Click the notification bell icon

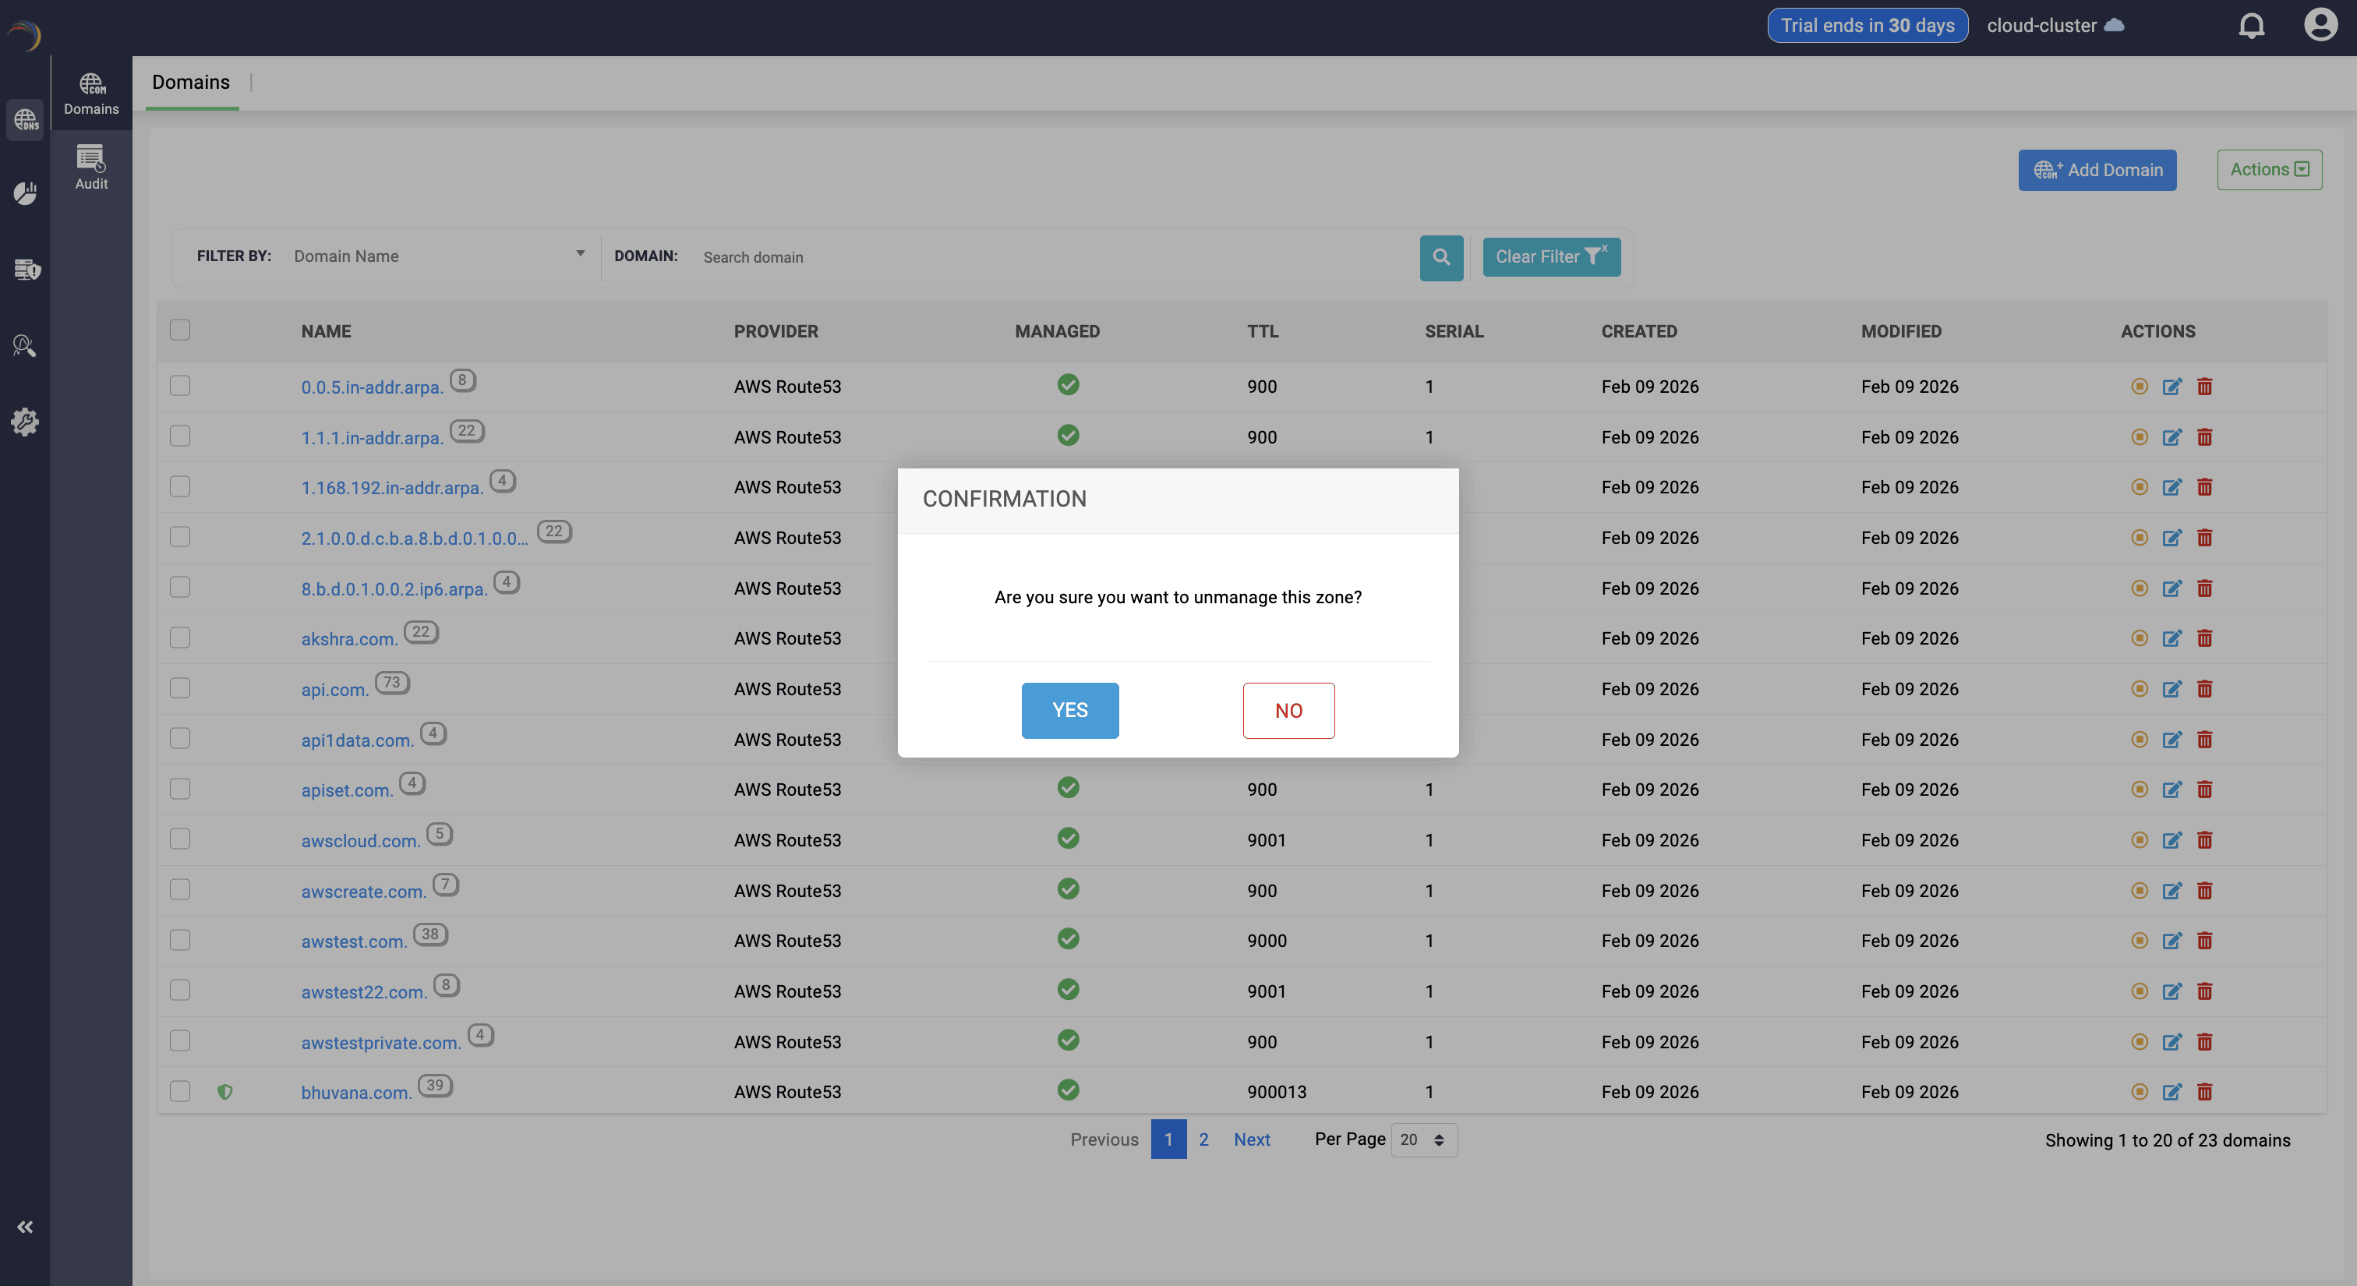pyautogui.click(x=2251, y=26)
